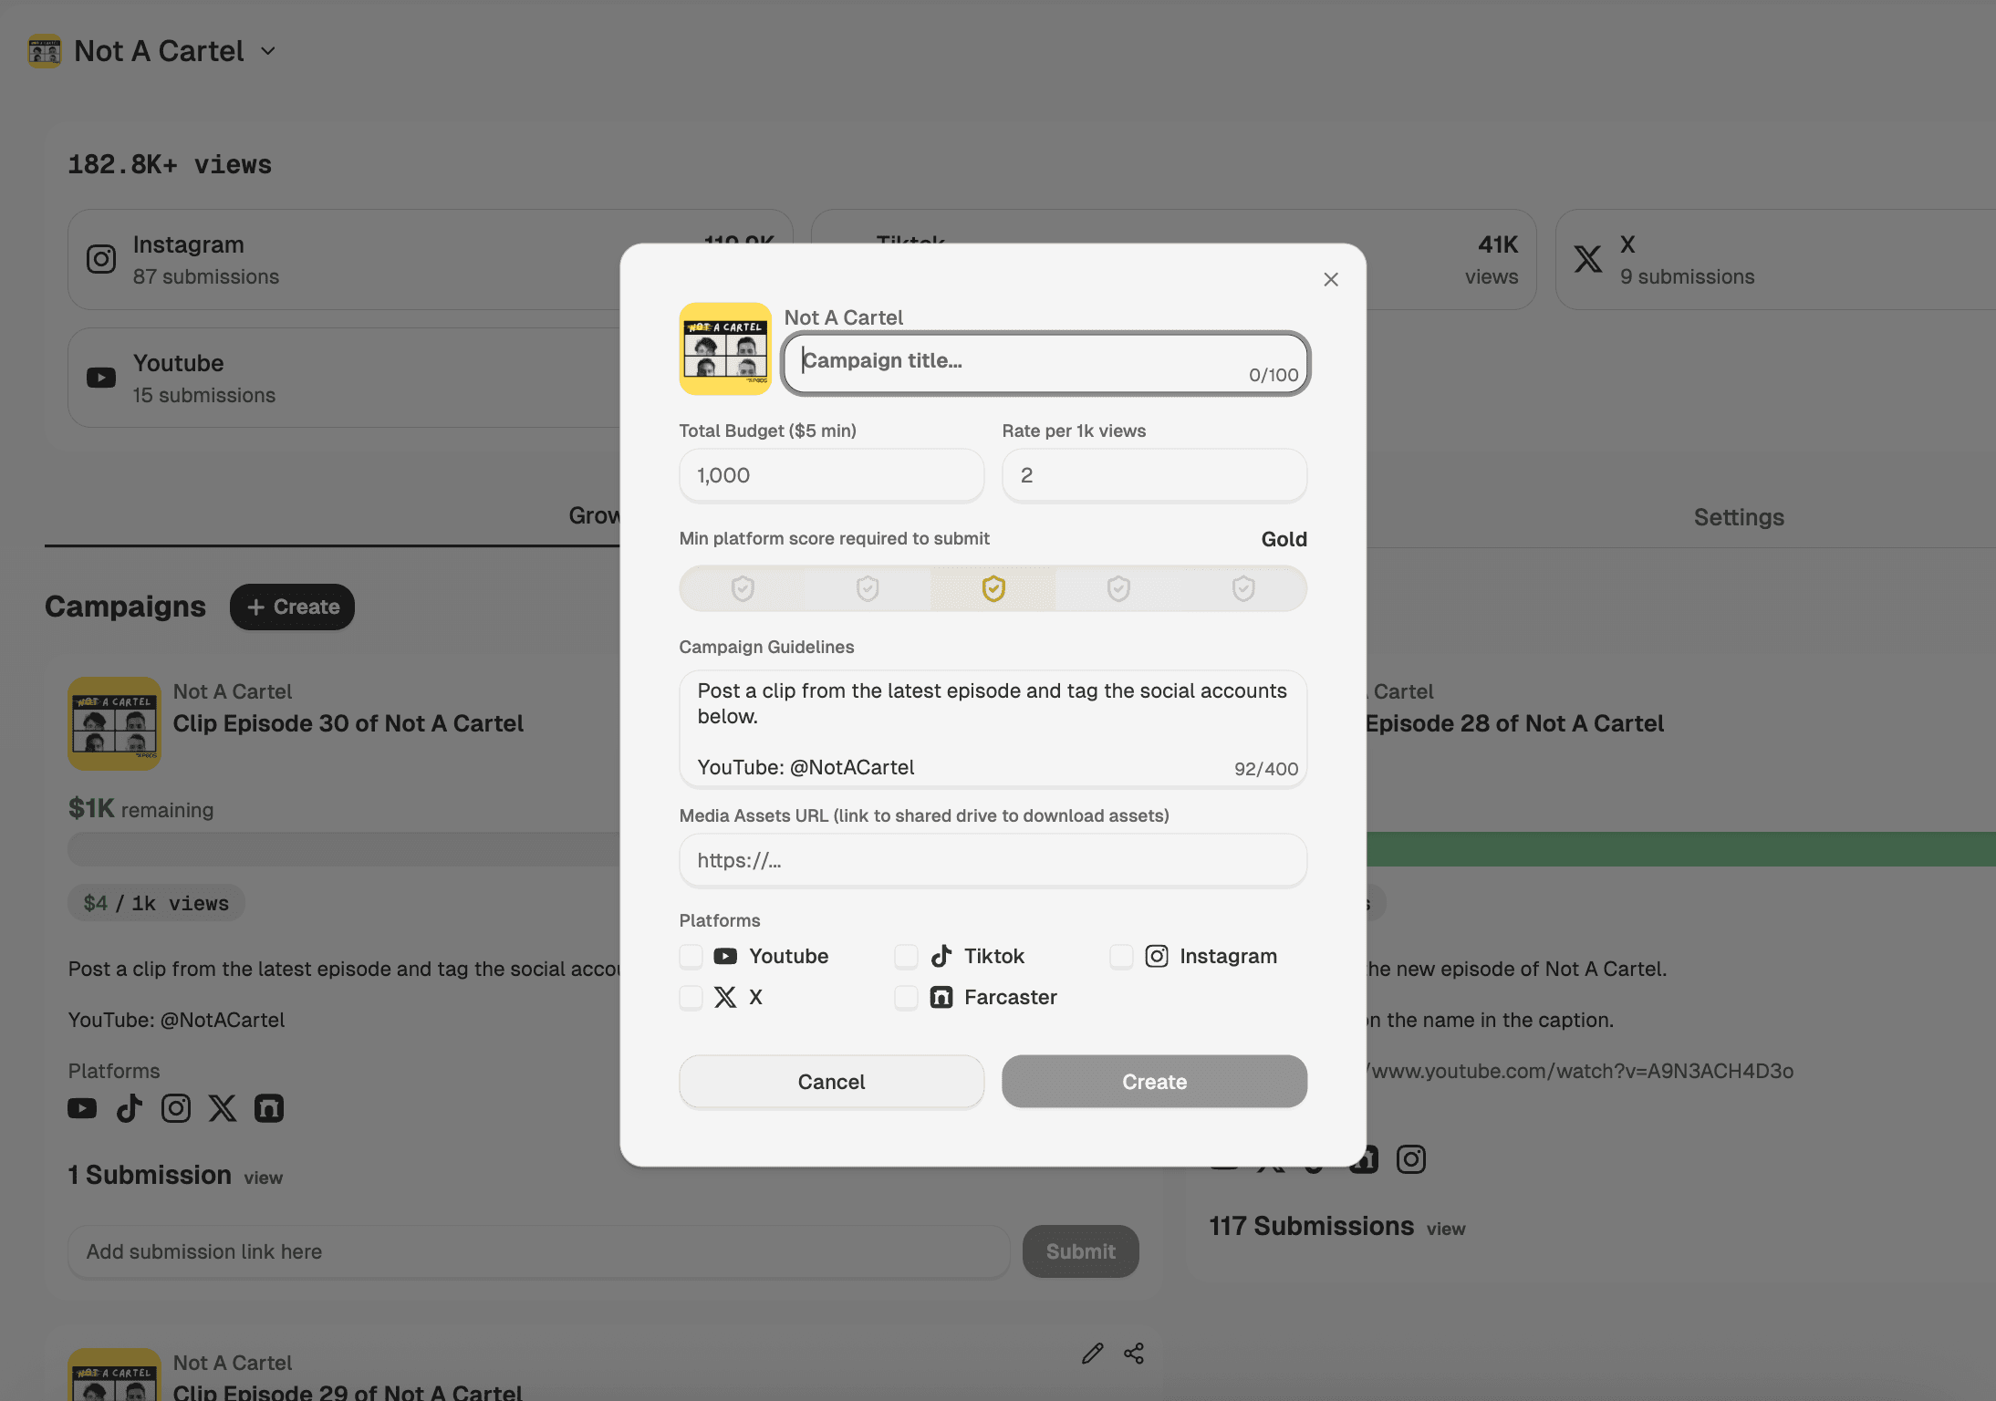Edit Episode 29 campaign with pencil icon
This screenshot has width=1996, height=1401.
(1092, 1354)
